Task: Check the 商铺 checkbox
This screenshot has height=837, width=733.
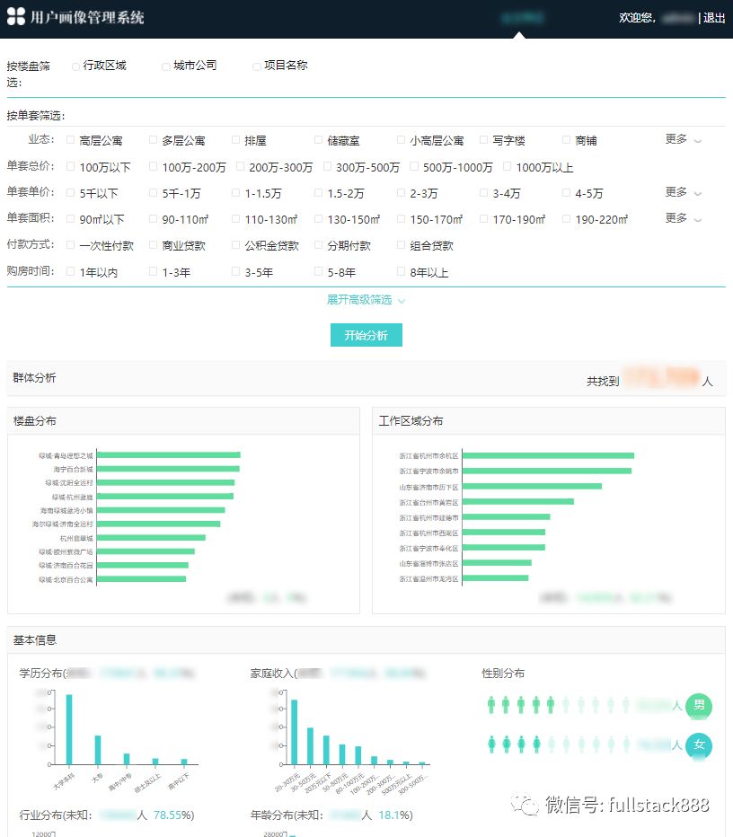Action: pos(567,140)
